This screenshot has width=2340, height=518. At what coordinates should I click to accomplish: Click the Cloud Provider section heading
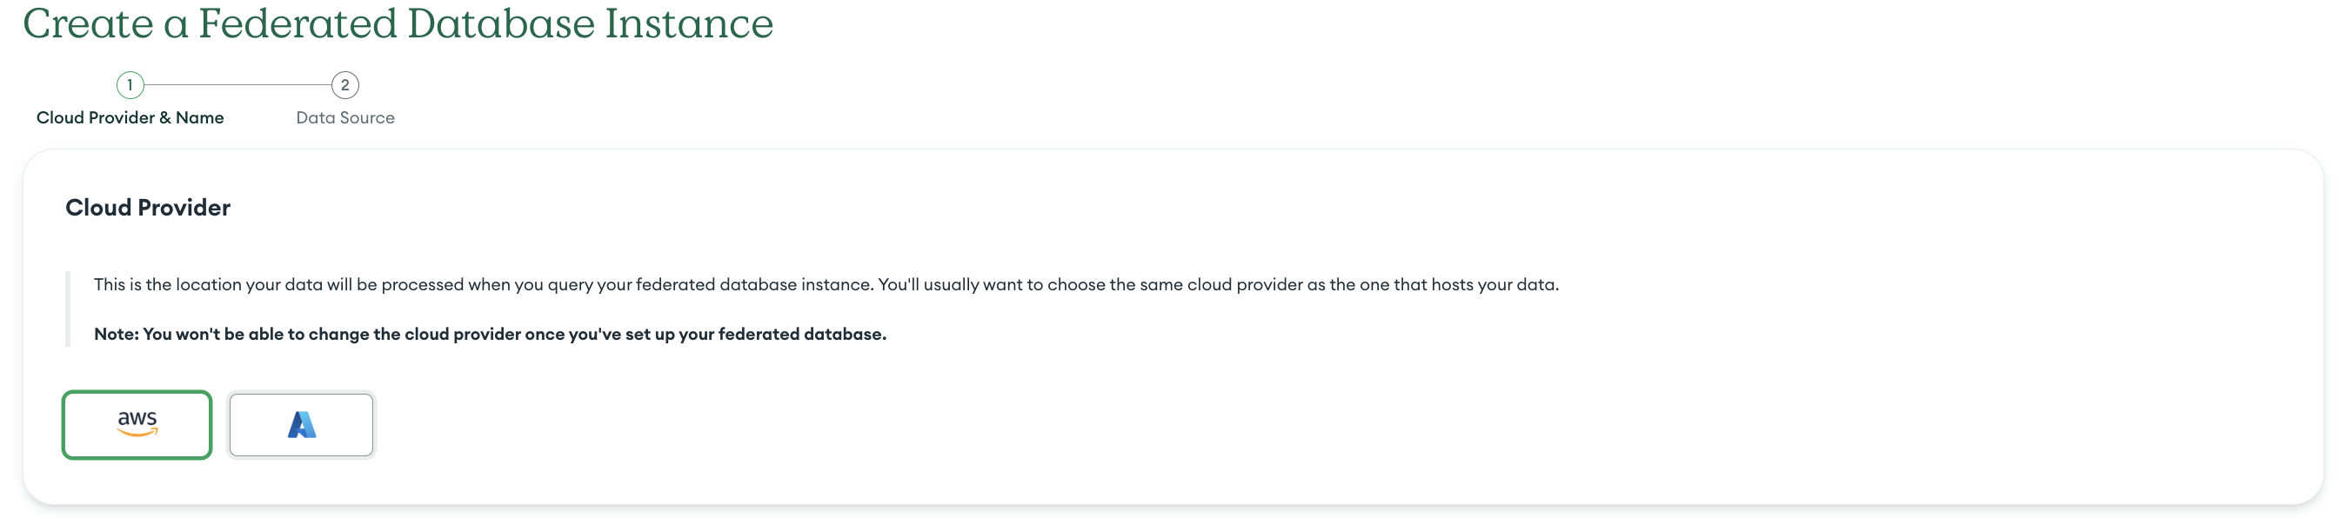pos(148,208)
